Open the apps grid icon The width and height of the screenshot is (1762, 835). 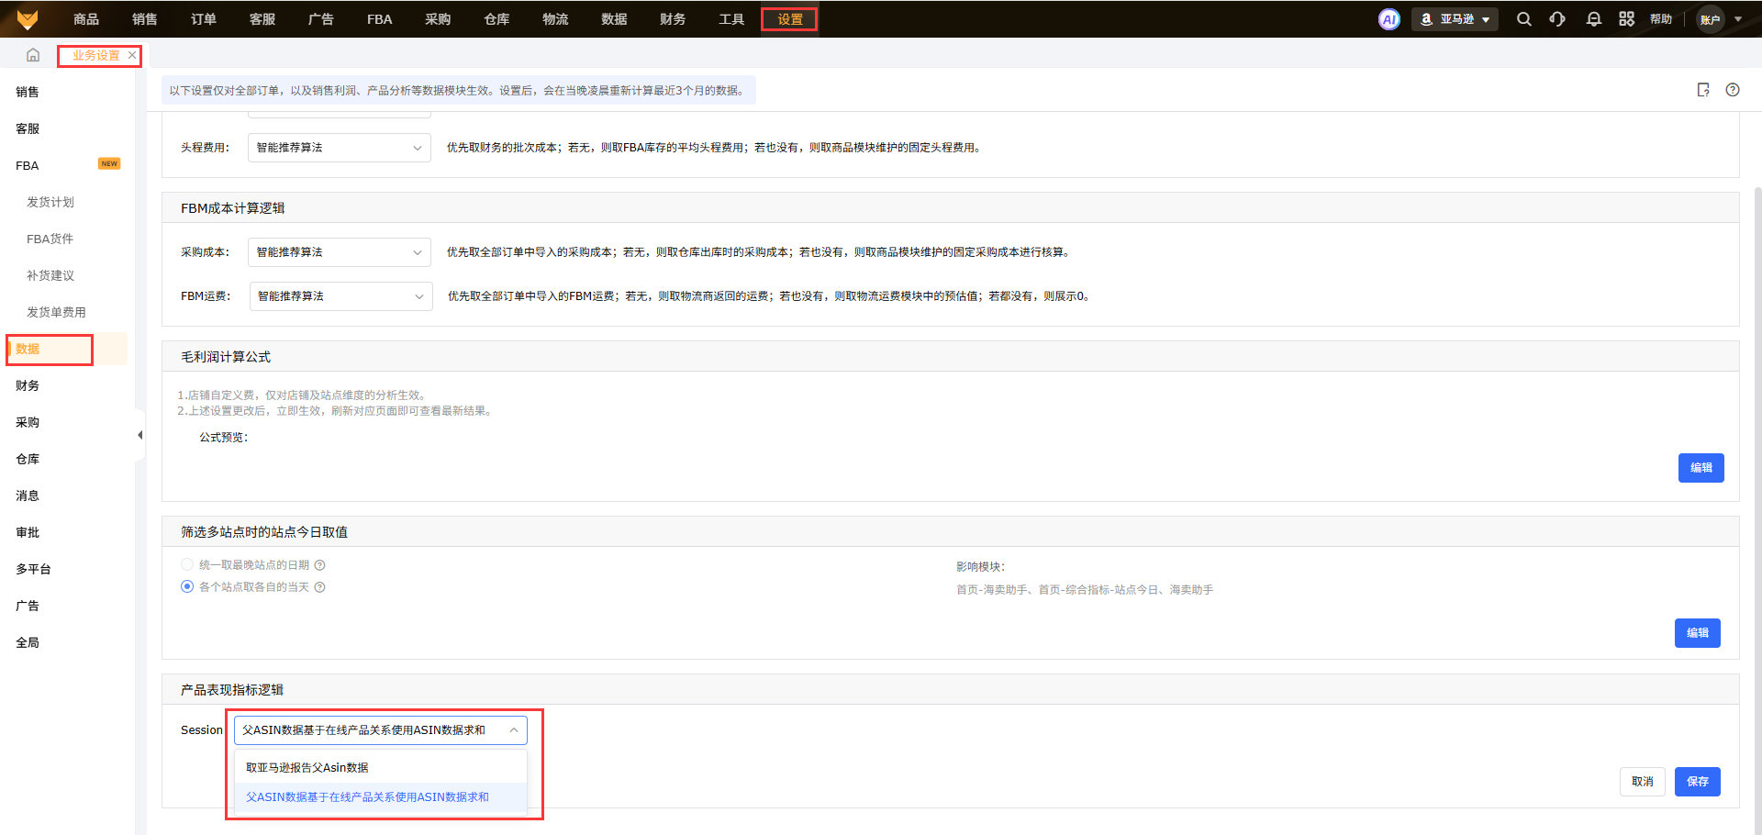pos(1626,19)
